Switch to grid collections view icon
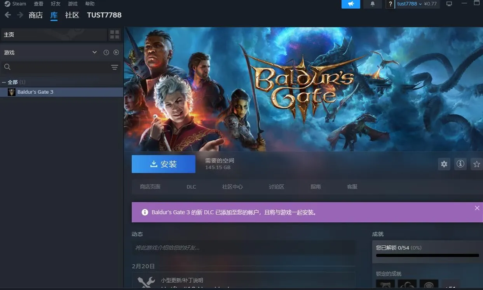This screenshot has width=483, height=290. (x=115, y=35)
